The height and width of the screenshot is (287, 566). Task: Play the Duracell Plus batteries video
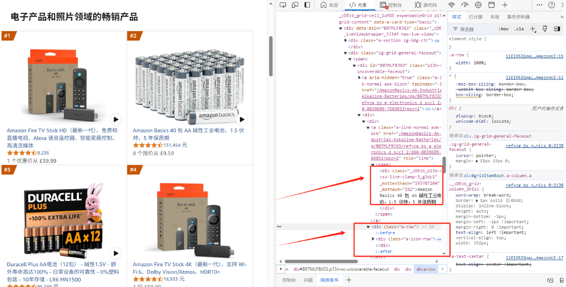(x=115, y=253)
